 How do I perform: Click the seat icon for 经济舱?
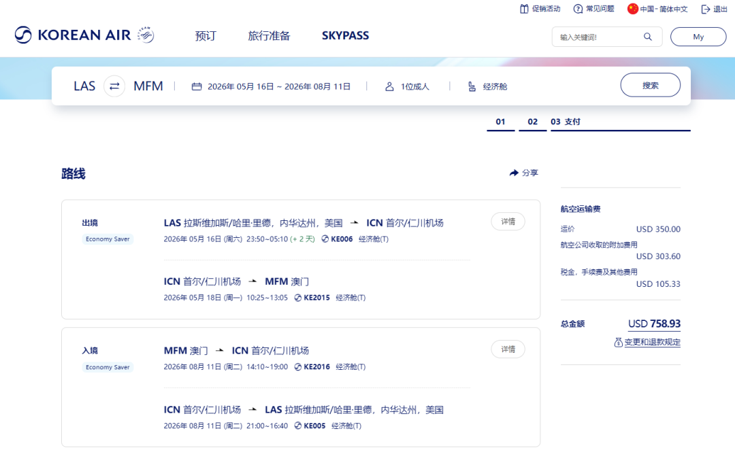(x=472, y=86)
